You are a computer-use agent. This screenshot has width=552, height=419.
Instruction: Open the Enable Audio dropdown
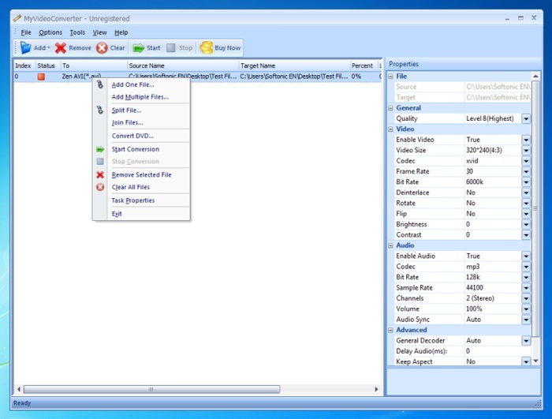tap(526, 256)
